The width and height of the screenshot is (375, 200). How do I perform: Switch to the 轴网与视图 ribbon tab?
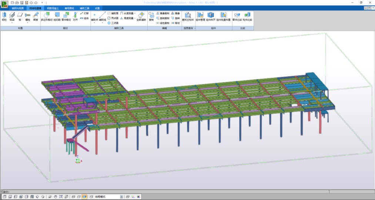tap(17, 8)
